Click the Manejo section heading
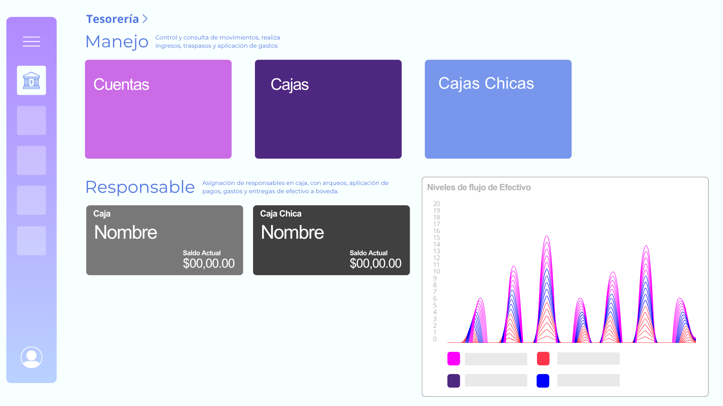Image resolution: width=723 pixels, height=406 pixels. point(117,41)
